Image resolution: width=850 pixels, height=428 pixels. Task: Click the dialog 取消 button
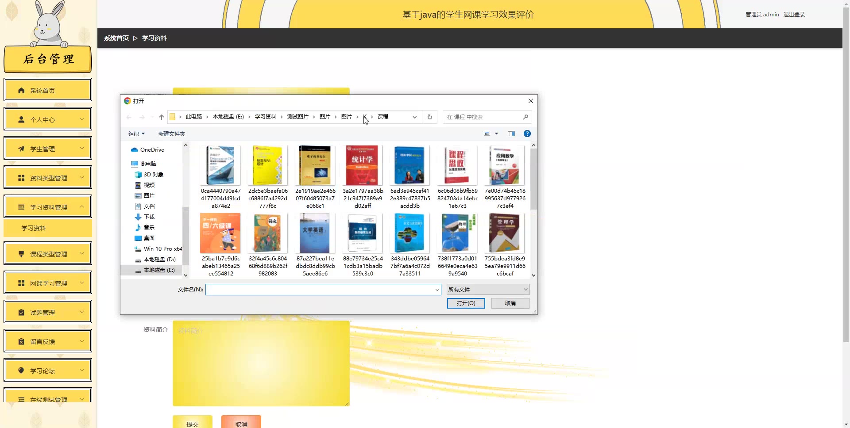pos(510,303)
